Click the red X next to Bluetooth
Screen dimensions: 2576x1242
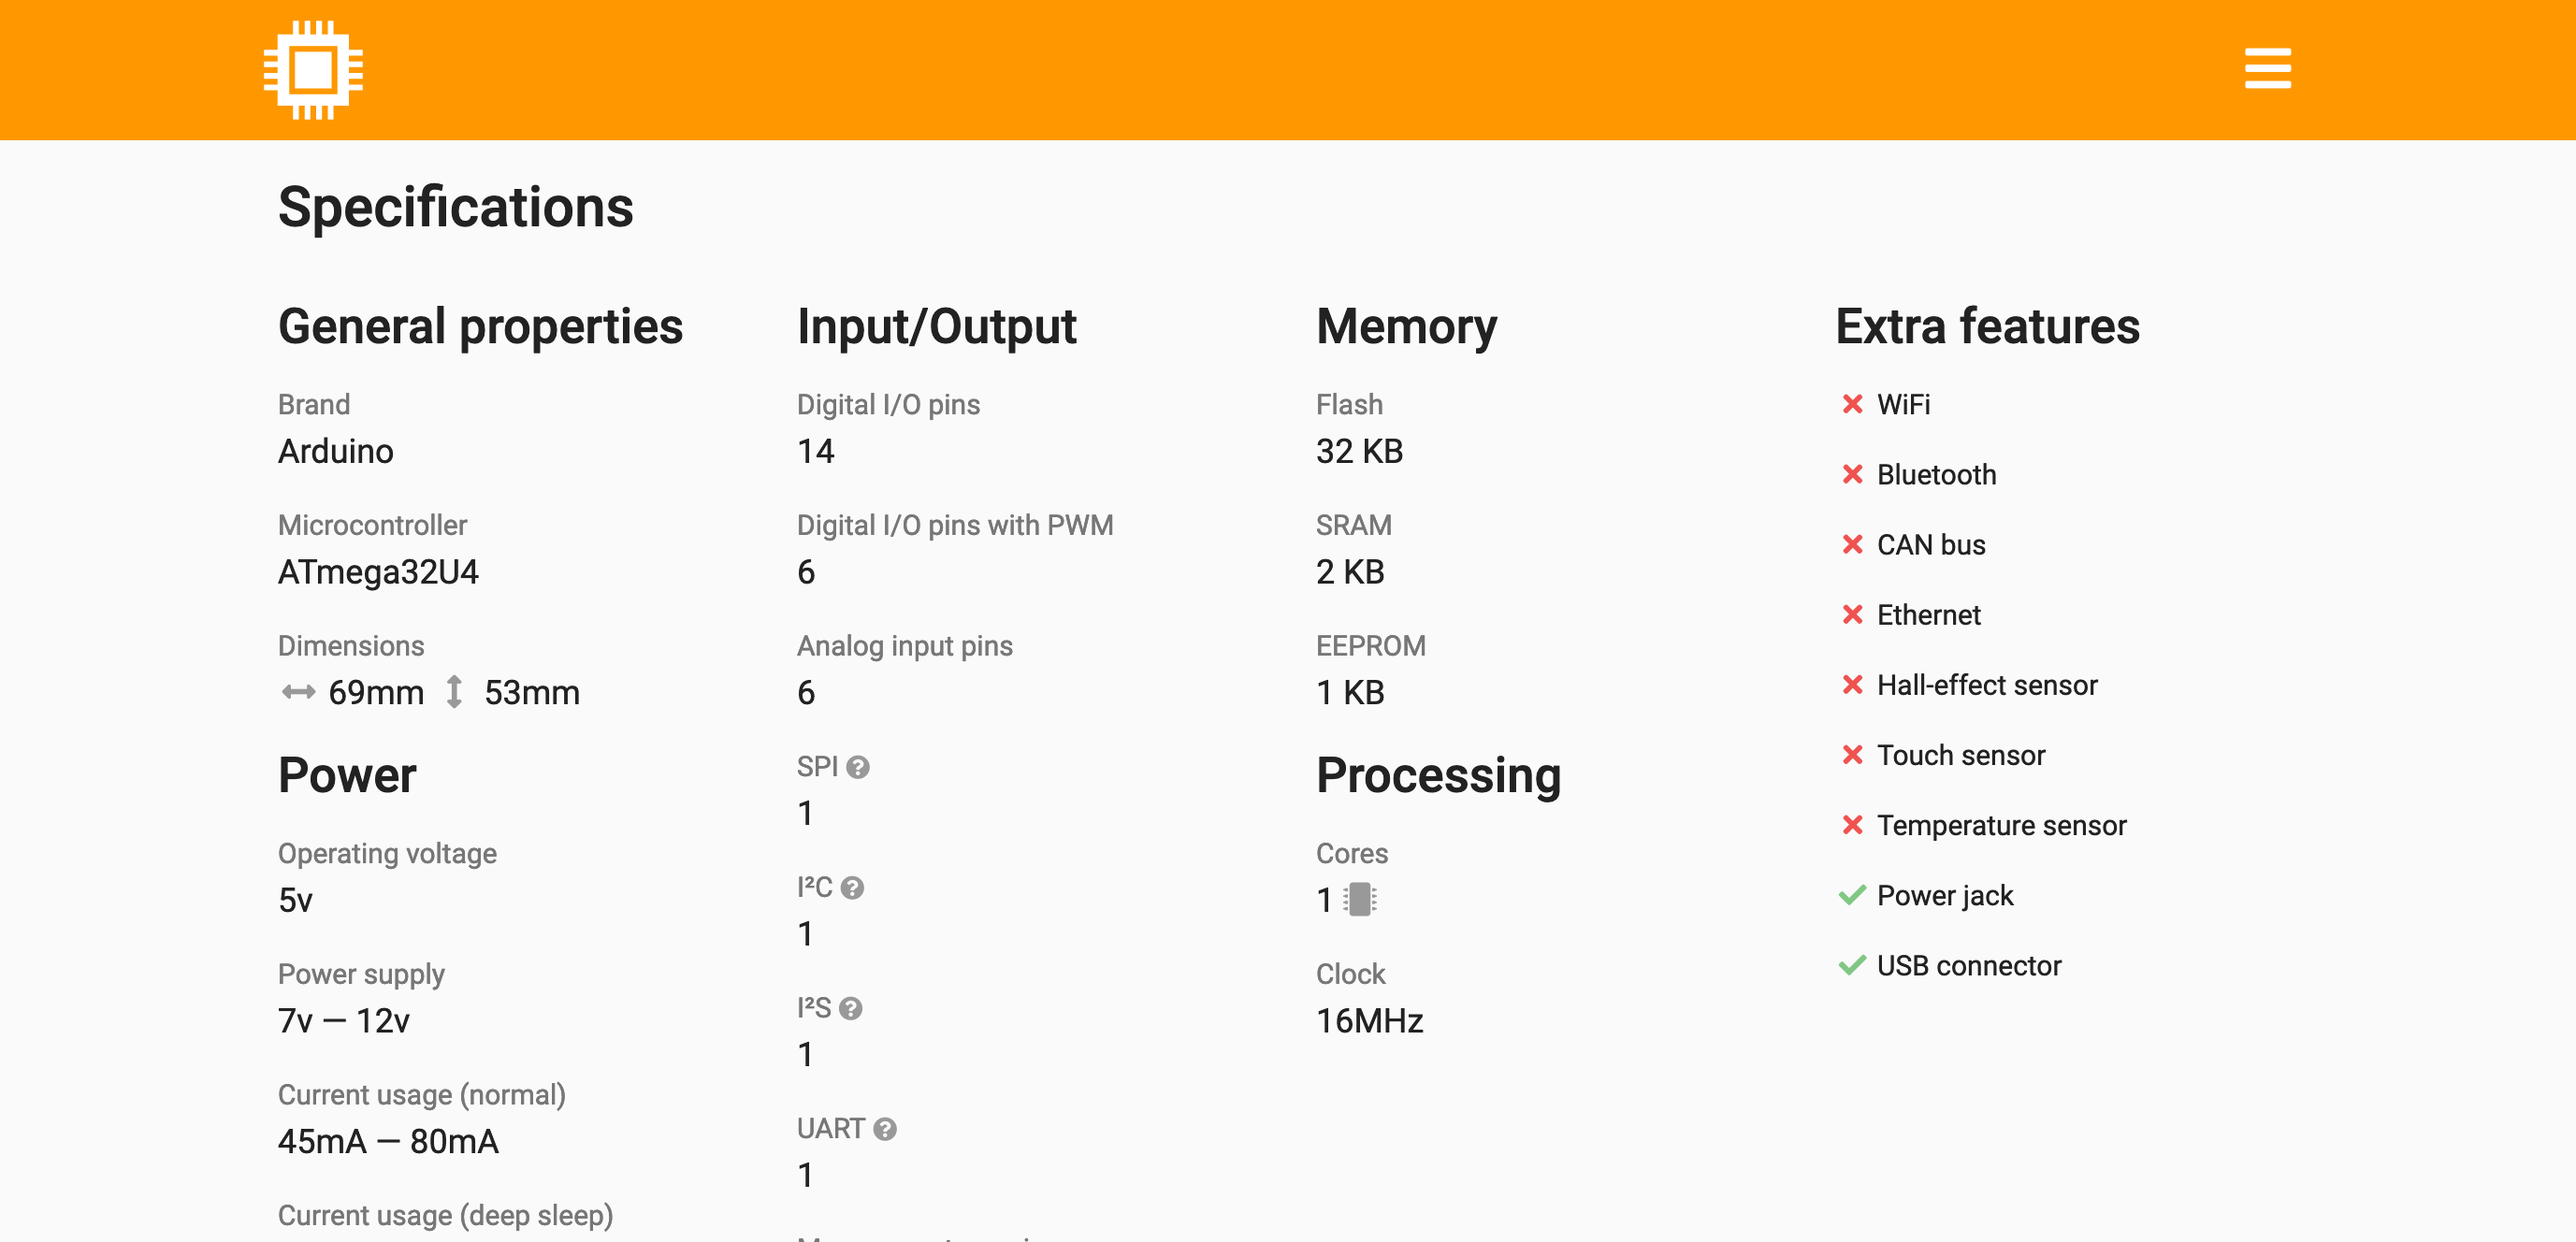point(1852,474)
